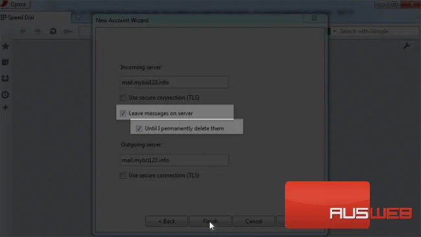Click the Incoming server label
Viewport: 421px width, 237px height.
[141, 67]
